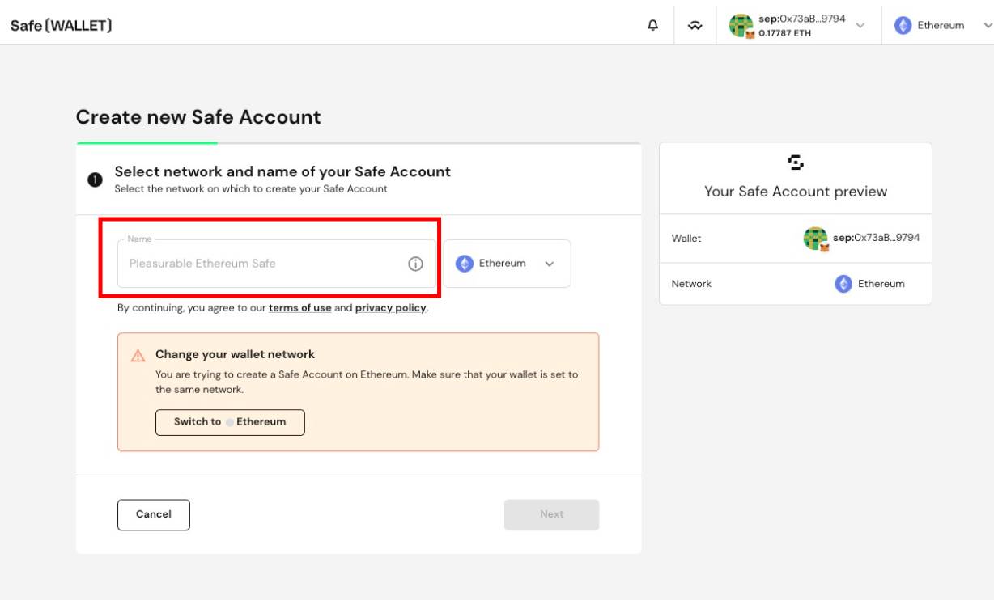This screenshot has height=600, width=994.
Task: Click the Next button
Action: [552, 514]
